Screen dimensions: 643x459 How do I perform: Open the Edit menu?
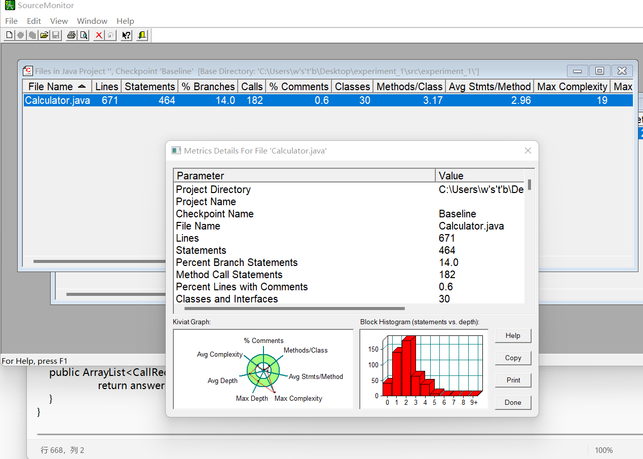click(34, 21)
